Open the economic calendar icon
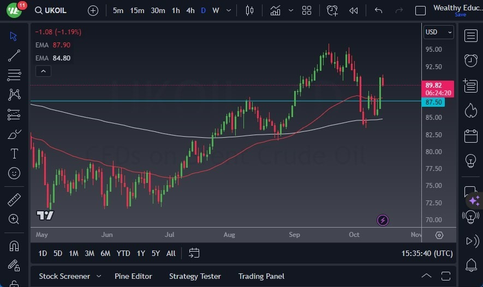This screenshot has width=483, height=287. [x=470, y=136]
